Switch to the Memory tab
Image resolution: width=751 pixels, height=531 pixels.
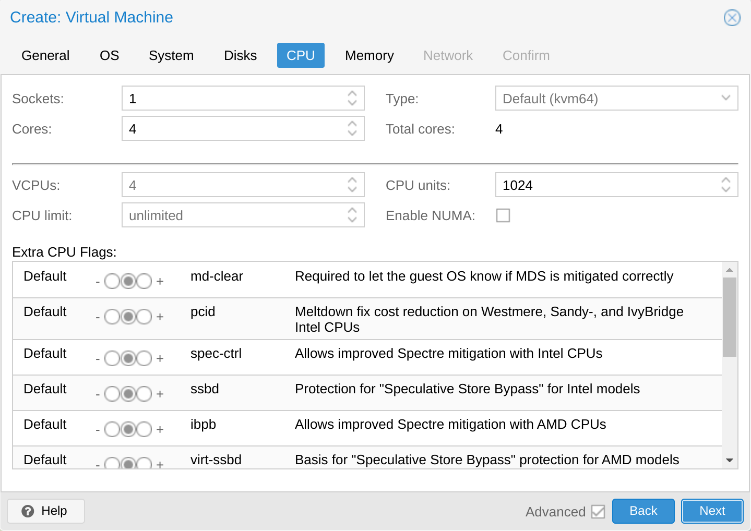(x=369, y=55)
